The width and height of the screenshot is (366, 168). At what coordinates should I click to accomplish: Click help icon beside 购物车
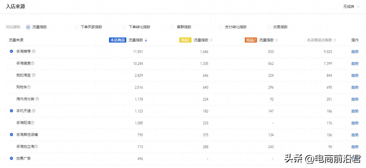(x=29, y=87)
